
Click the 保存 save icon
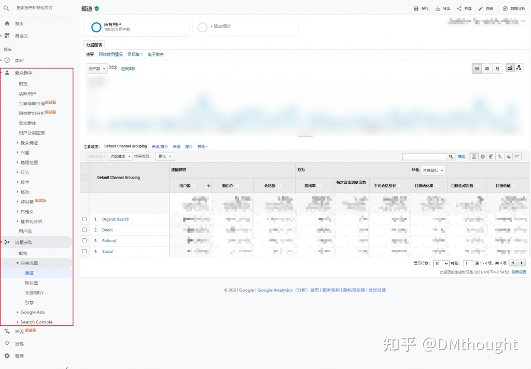(x=416, y=8)
